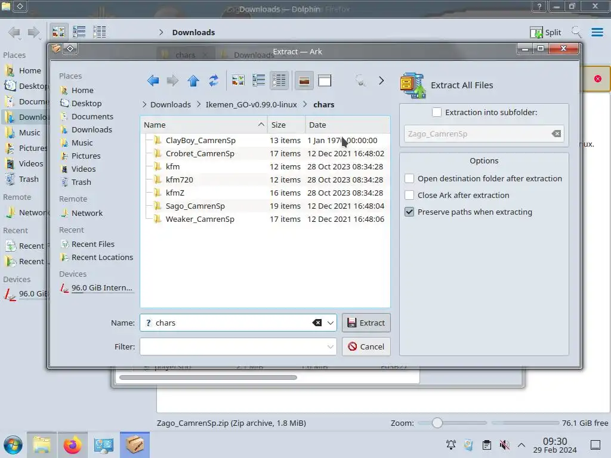Go forward in the Extract dialog

pyautogui.click(x=172, y=81)
